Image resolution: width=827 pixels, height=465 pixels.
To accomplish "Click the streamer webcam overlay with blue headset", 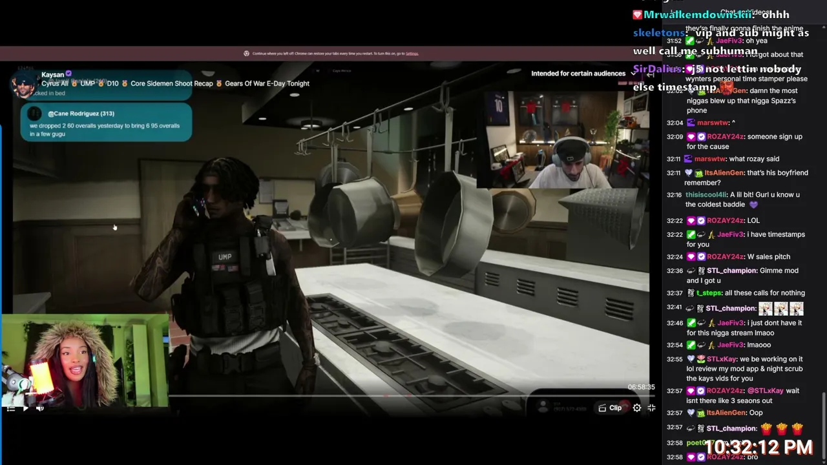I will [x=563, y=139].
